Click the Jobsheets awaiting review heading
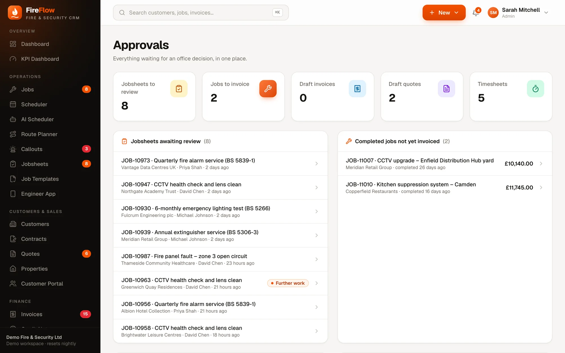The image size is (565, 353). tap(166, 141)
